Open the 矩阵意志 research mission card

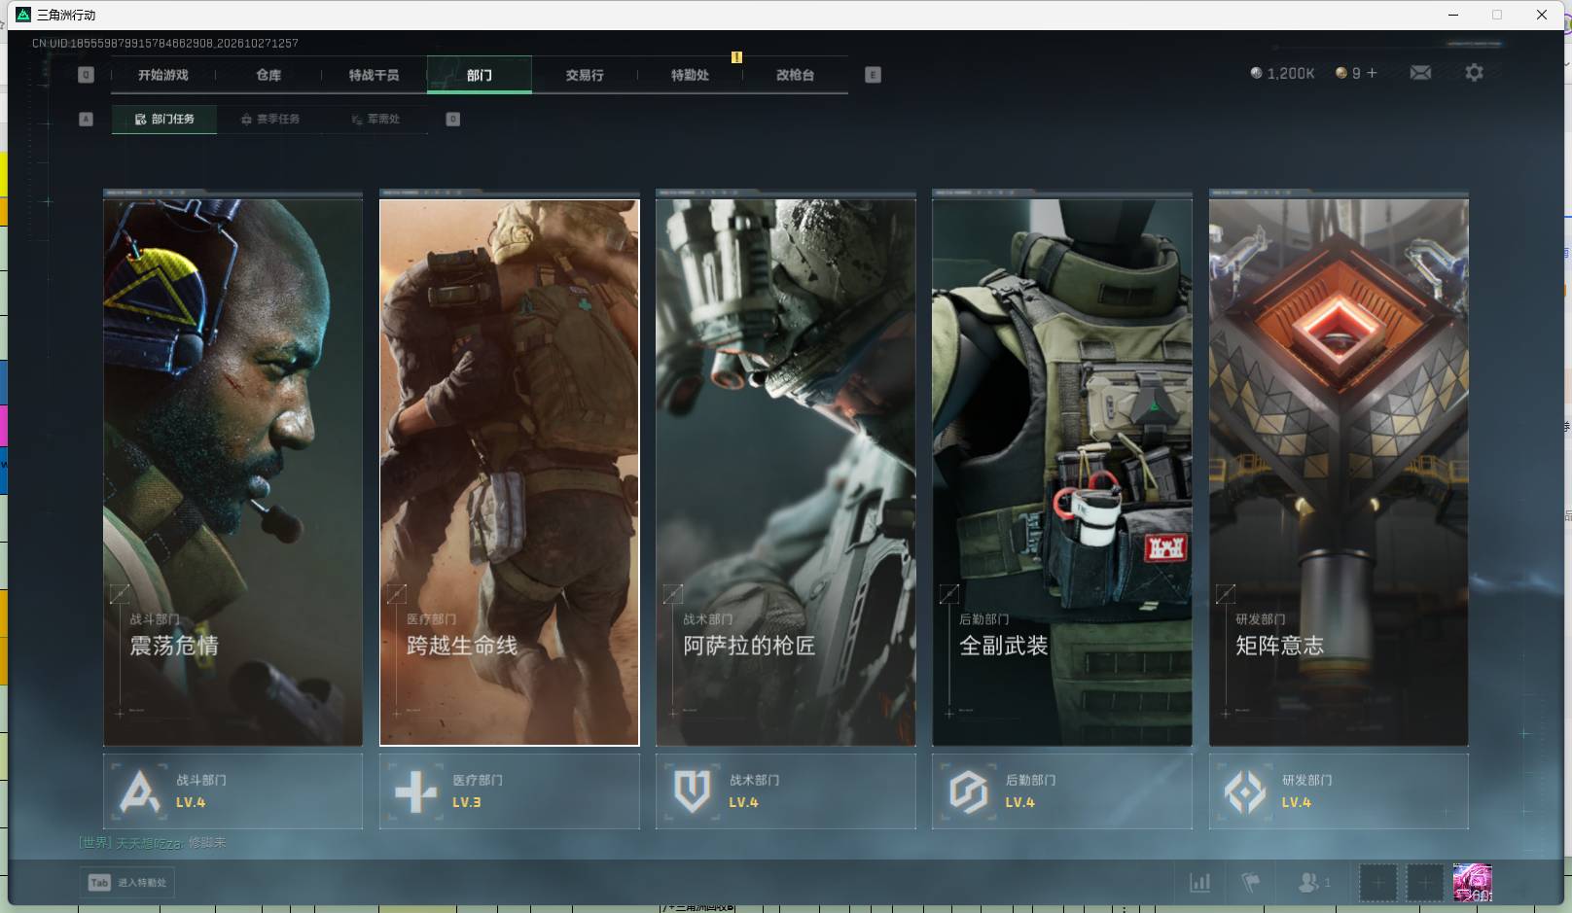[1339, 473]
